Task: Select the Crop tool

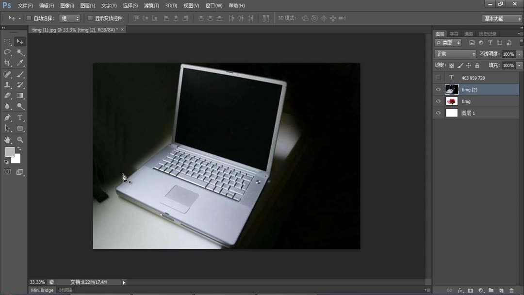Action: pos(7,63)
